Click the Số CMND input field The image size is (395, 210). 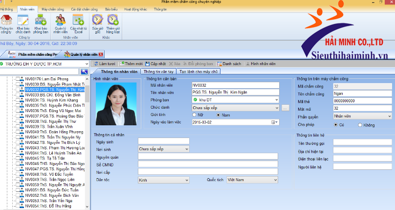tap(208, 164)
